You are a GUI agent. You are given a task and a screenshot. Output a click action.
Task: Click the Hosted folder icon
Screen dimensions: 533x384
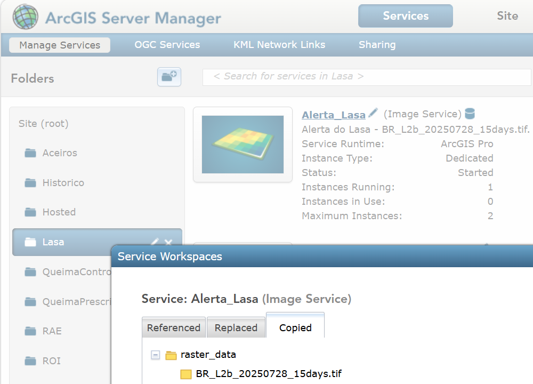coord(30,212)
